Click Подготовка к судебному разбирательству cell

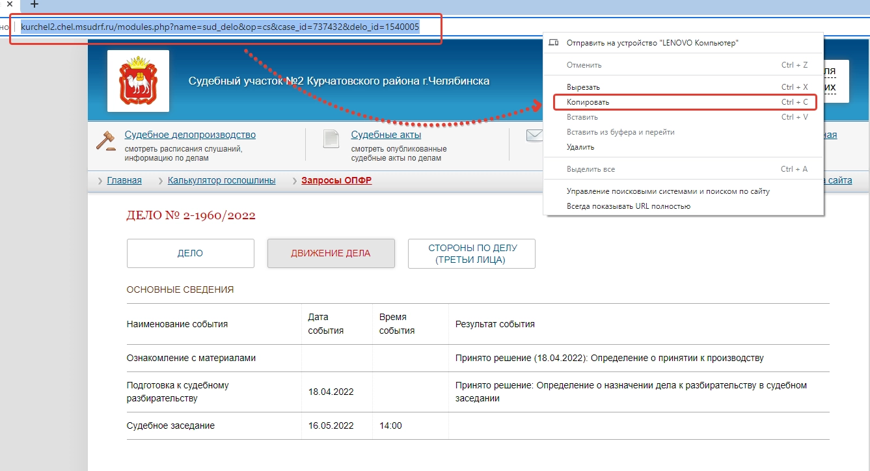pyautogui.click(x=178, y=392)
